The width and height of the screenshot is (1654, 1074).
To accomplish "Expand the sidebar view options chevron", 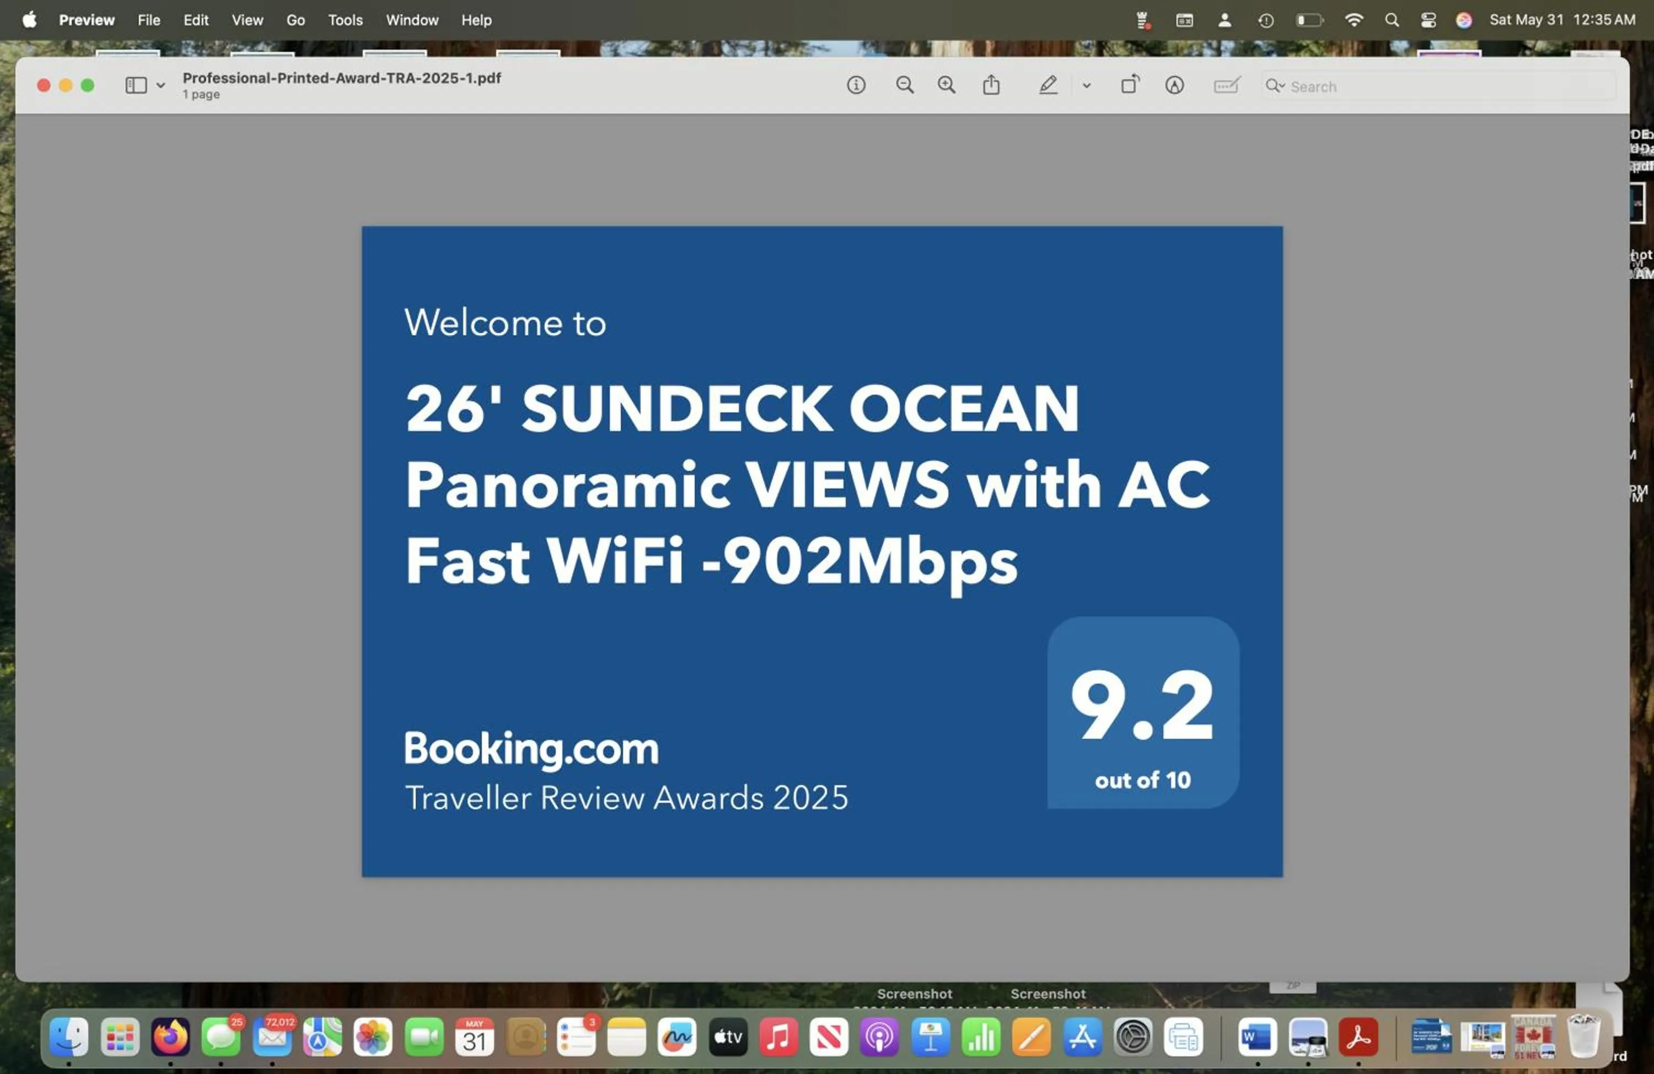I will tap(160, 85).
